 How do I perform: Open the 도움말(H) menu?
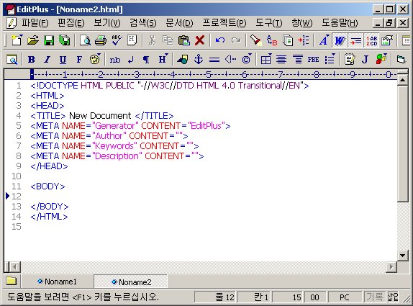point(340,23)
